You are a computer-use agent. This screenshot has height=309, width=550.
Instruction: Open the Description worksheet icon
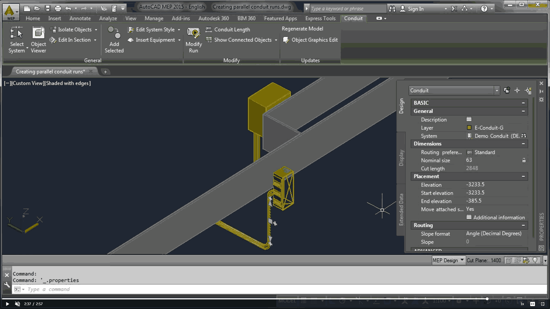click(x=469, y=119)
